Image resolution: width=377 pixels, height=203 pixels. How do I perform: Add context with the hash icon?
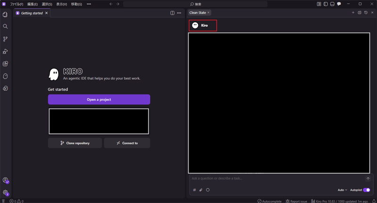click(x=195, y=190)
